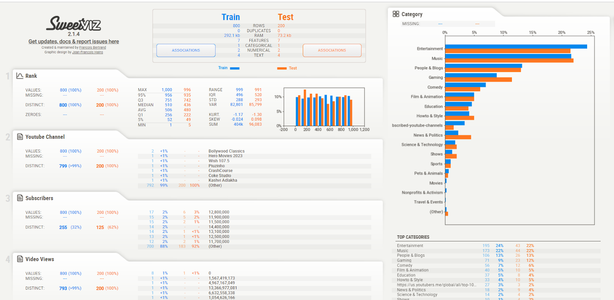
Task: Open Test ASSOCIATIONS button
Action: (332, 50)
